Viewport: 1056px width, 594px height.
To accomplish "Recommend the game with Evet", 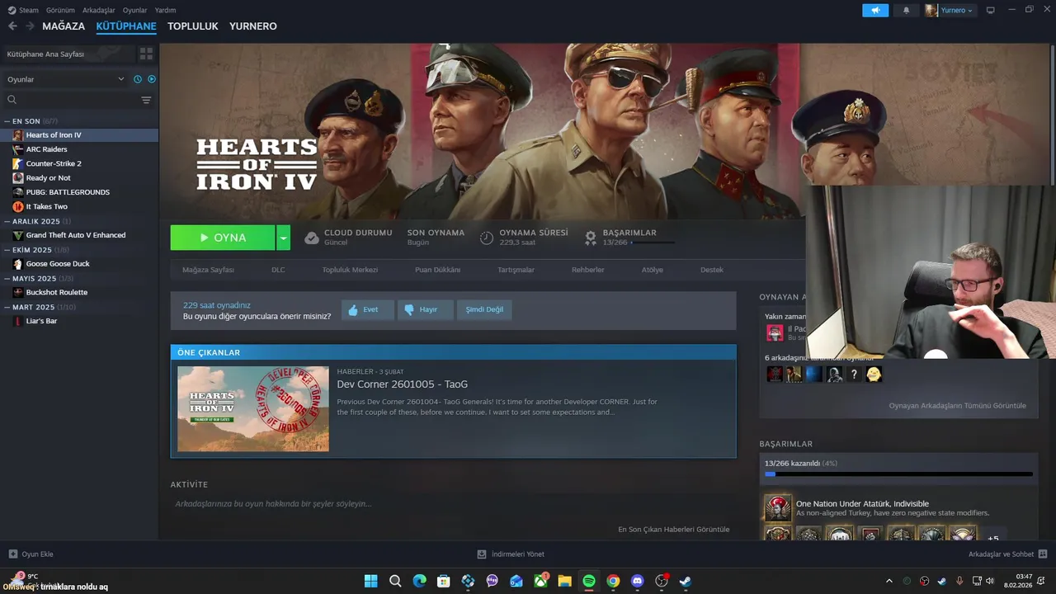I will pos(367,309).
